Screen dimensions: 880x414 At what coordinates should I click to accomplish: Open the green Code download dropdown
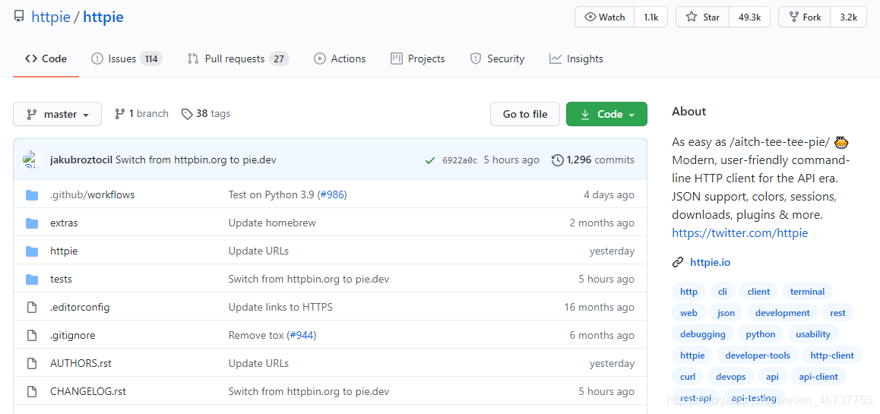pos(606,114)
